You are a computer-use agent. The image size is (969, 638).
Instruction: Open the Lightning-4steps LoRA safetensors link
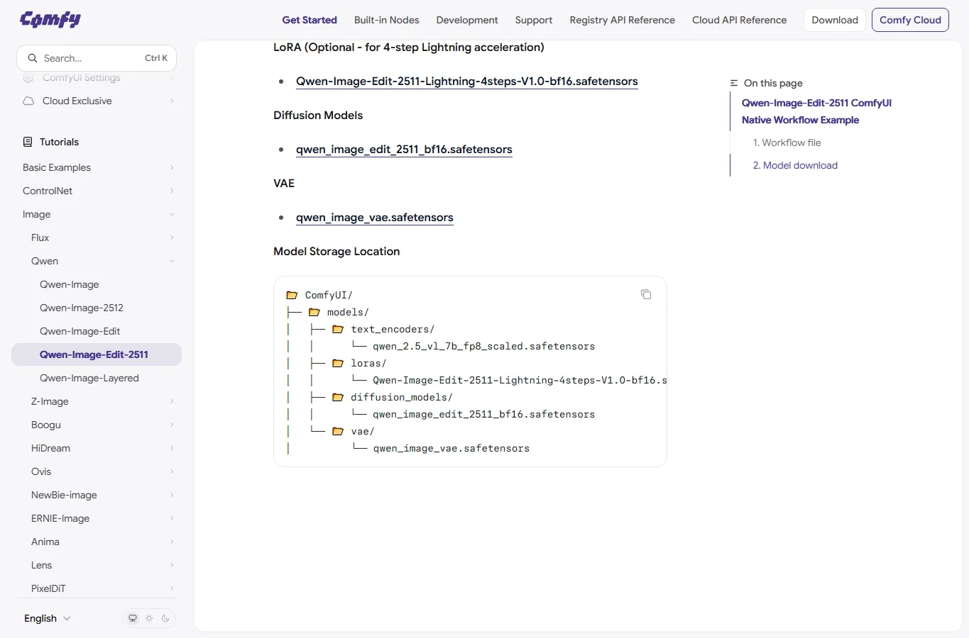[467, 81]
